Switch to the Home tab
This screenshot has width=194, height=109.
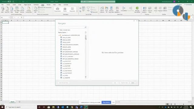[x=8, y=5]
